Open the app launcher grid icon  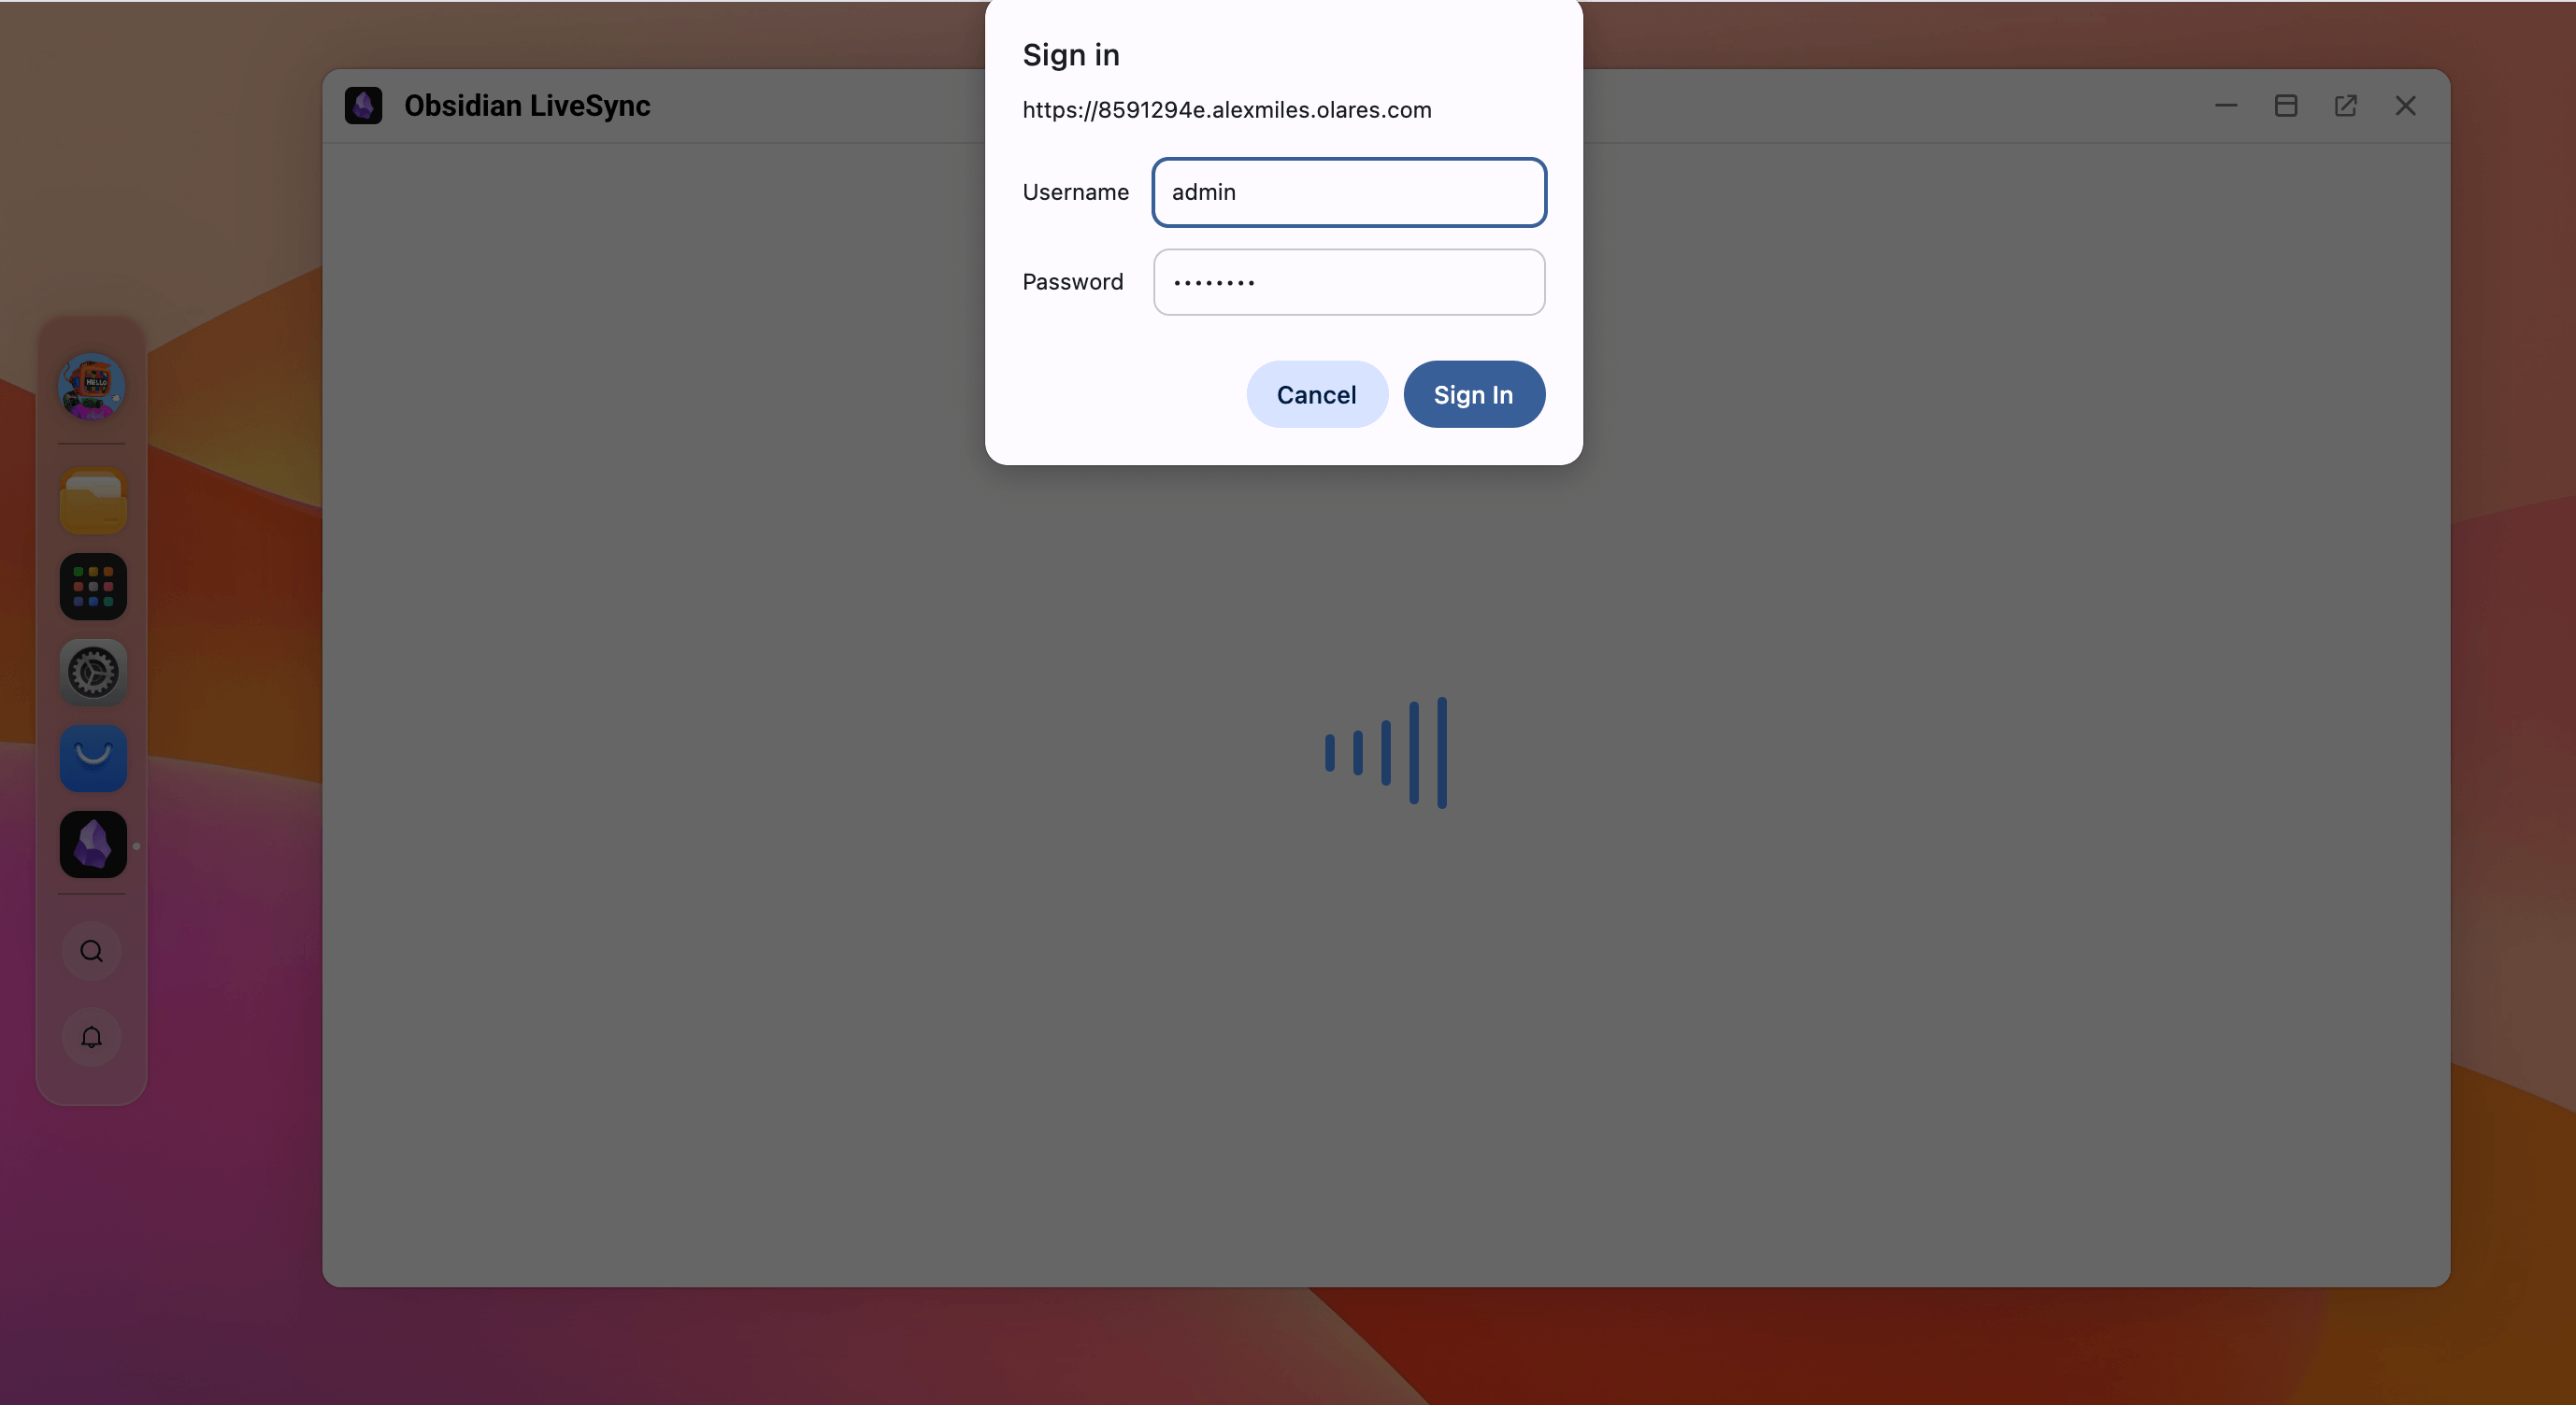(93, 587)
